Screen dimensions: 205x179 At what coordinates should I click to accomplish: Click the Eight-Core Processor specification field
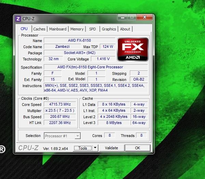tap(96, 67)
